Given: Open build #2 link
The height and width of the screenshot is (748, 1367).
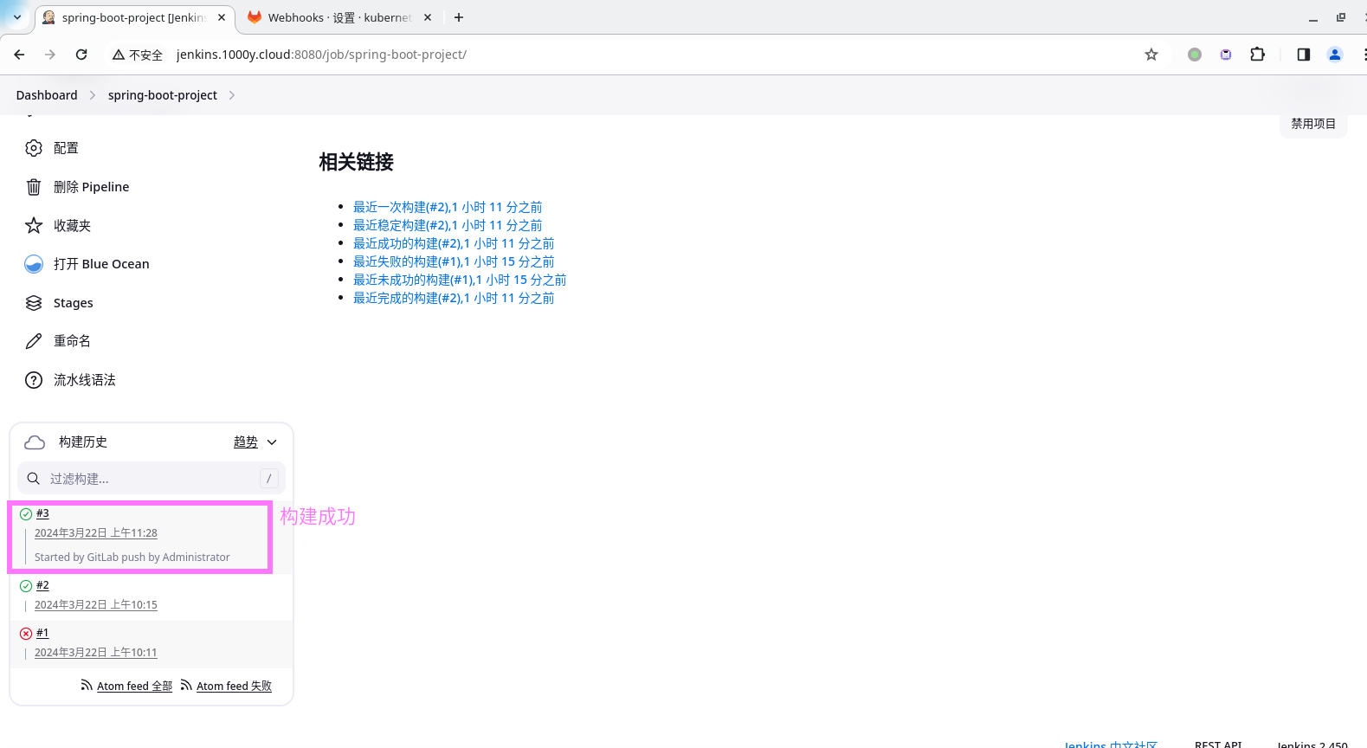Looking at the screenshot, I should click(42, 585).
